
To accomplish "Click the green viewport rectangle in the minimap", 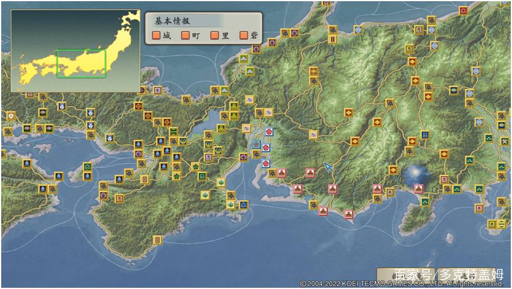I will point(81,64).
